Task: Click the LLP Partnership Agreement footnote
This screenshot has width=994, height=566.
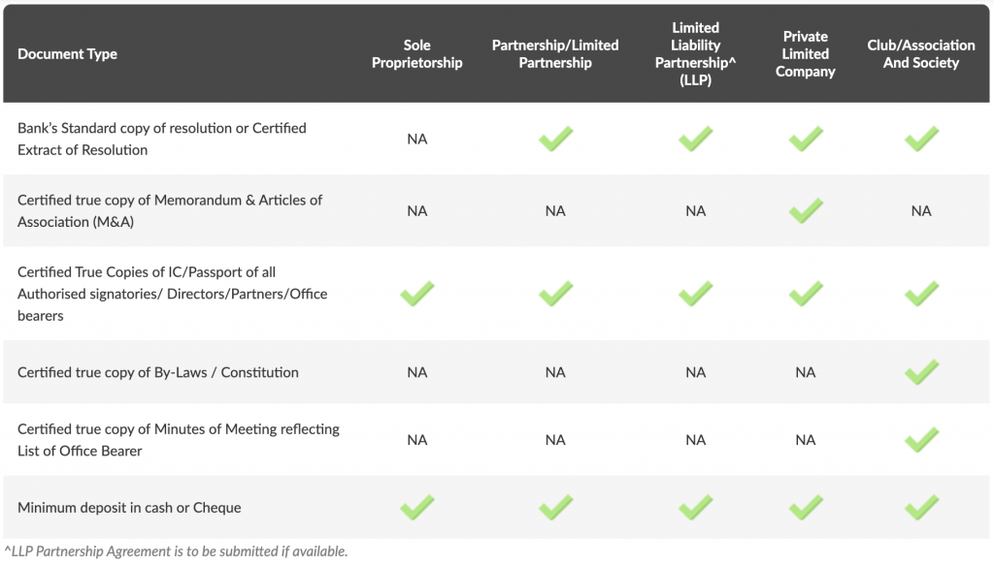Action: click(x=177, y=551)
